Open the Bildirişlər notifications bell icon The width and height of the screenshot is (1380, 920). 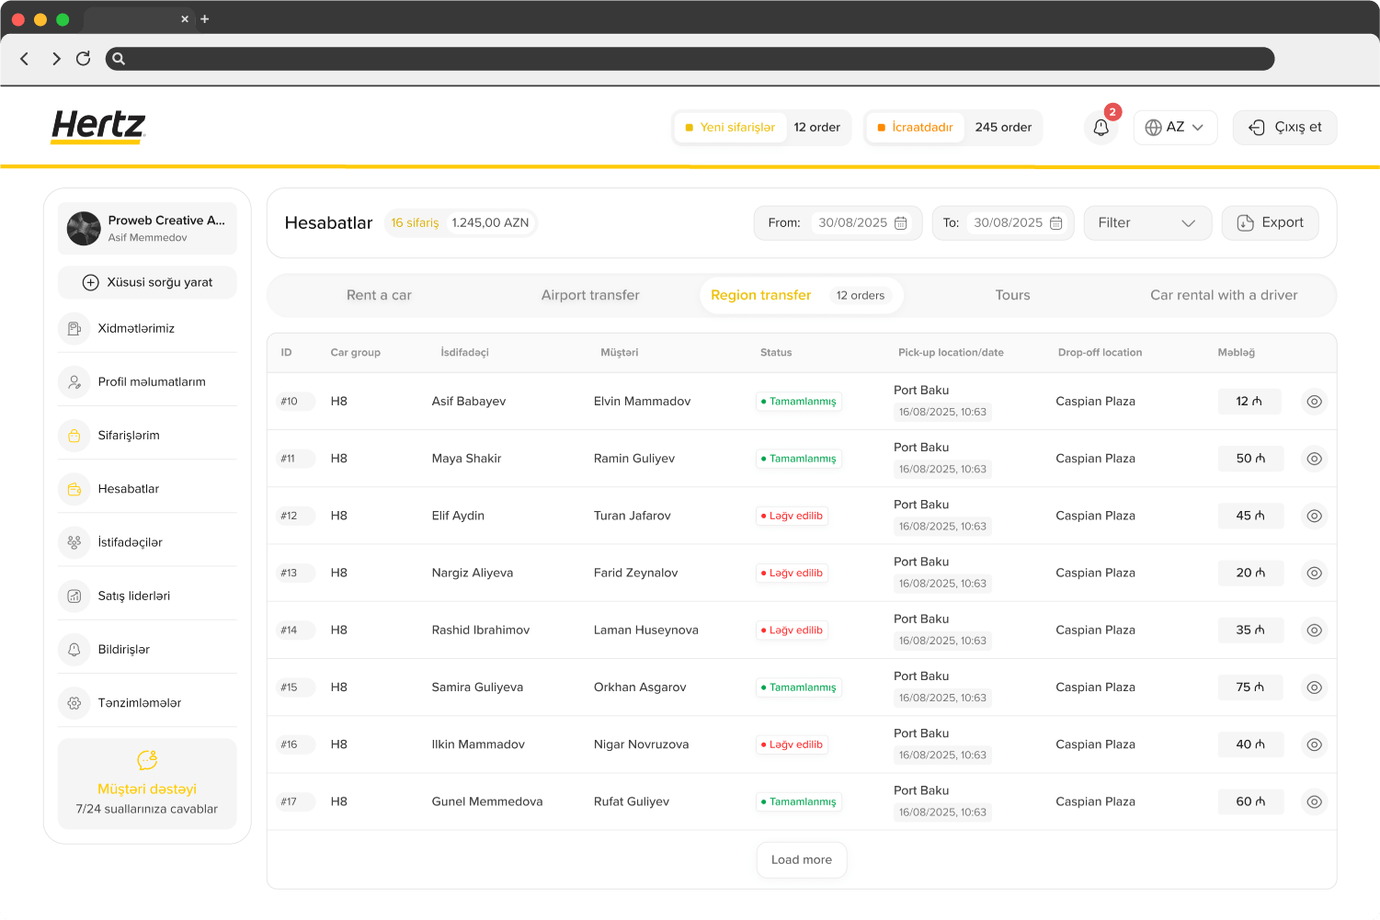click(x=74, y=649)
